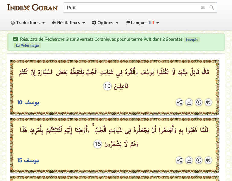Viewport: 232px width, 181px height.
Task: Listen to verse 15 recitation
Action: tap(208, 160)
